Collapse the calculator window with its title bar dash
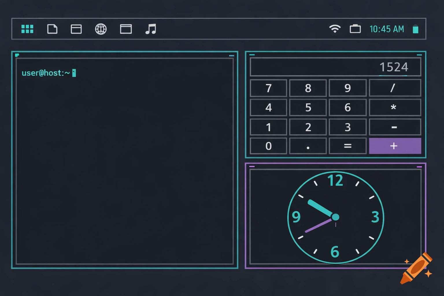The width and height of the screenshot is (444, 296). coord(419,55)
